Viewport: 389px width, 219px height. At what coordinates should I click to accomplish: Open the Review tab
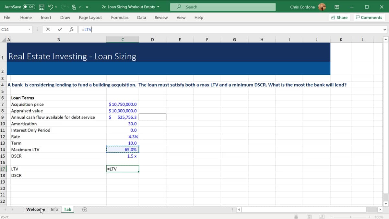point(161,18)
